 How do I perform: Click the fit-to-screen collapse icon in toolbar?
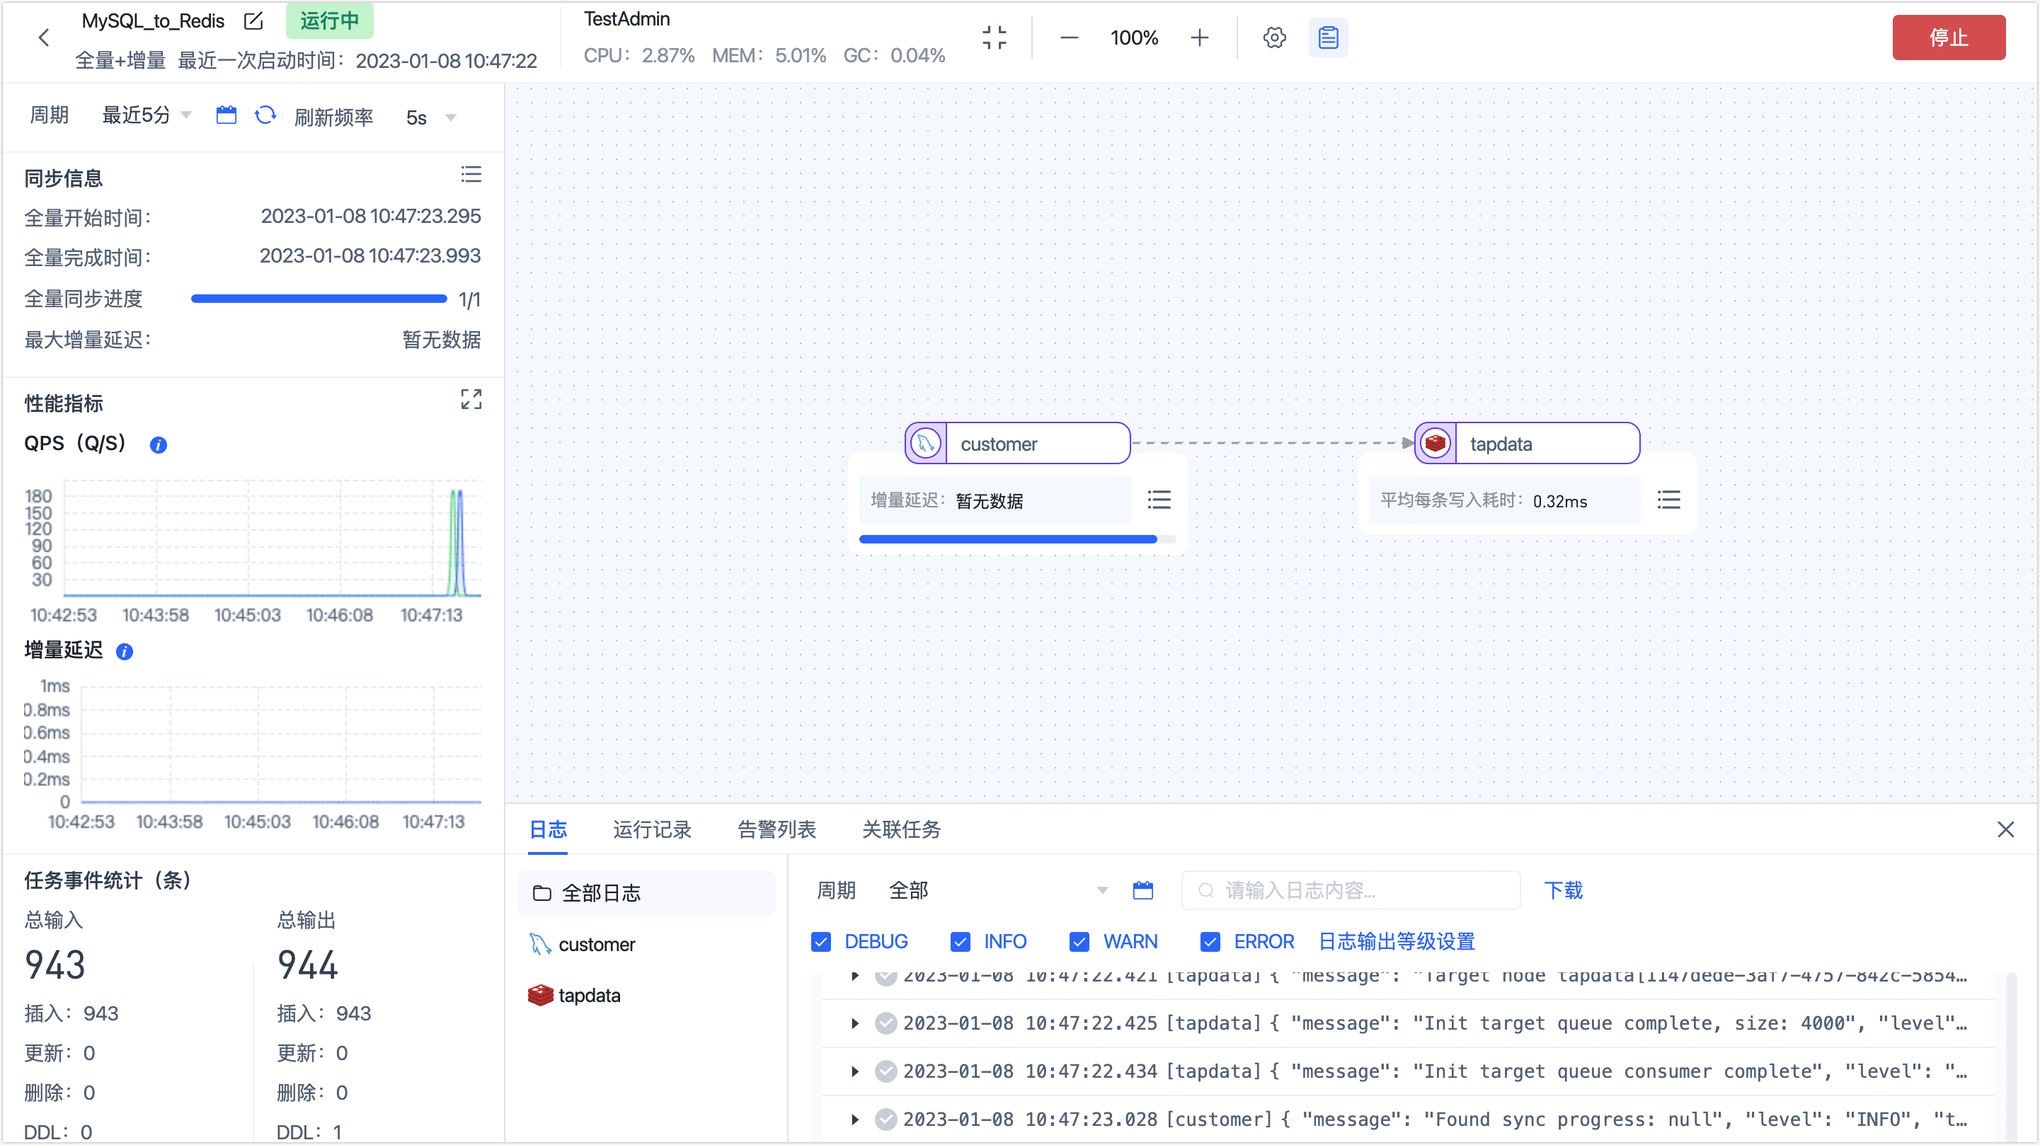(x=994, y=38)
